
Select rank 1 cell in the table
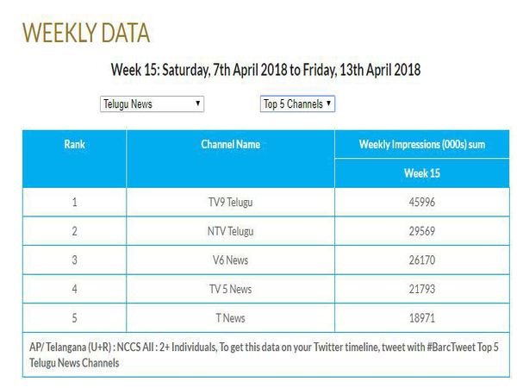click(75, 202)
